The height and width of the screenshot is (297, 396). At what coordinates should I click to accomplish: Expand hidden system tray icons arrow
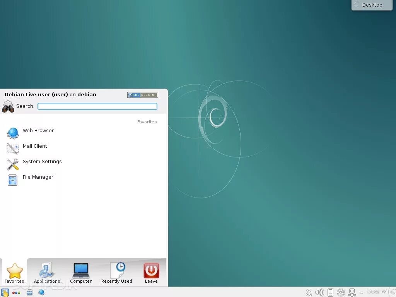tap(362, 292)
